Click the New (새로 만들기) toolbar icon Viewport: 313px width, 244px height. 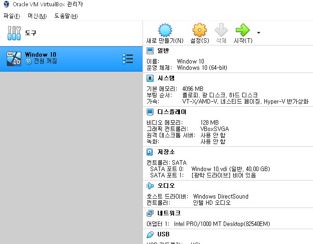165,30
